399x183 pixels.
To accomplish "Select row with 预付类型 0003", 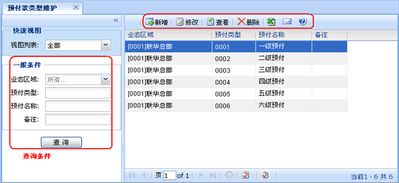I will point(236,70).
